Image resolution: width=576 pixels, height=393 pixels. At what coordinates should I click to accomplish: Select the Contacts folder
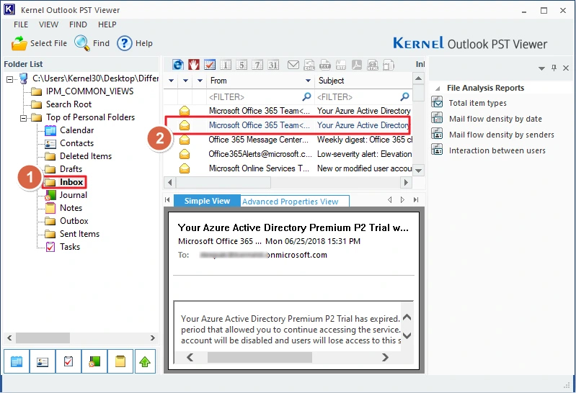pos(76,143)
